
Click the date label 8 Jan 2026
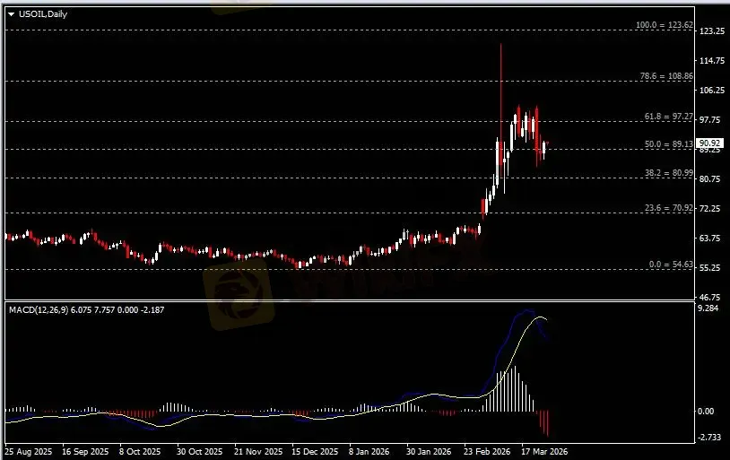(x=369, y=452)
